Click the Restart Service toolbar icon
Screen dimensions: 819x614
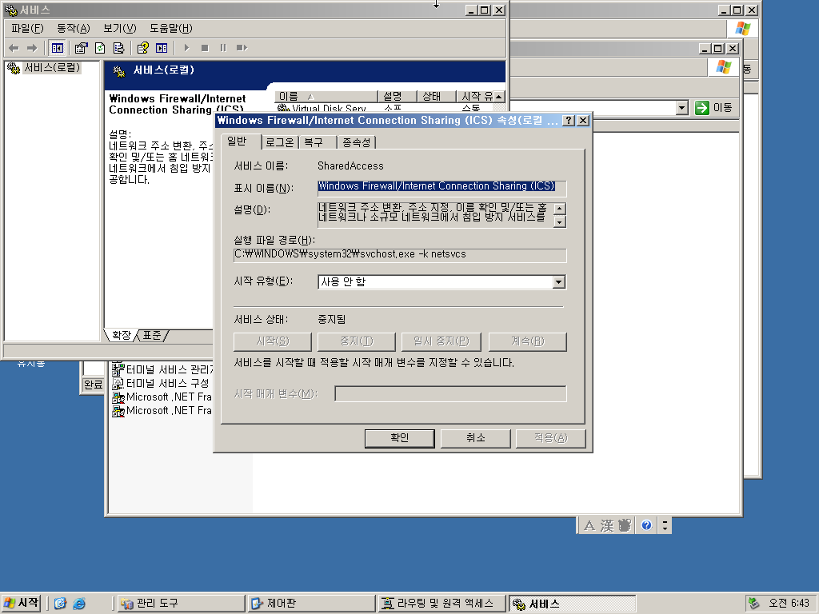pyautogui.click(x=242, y=48)
